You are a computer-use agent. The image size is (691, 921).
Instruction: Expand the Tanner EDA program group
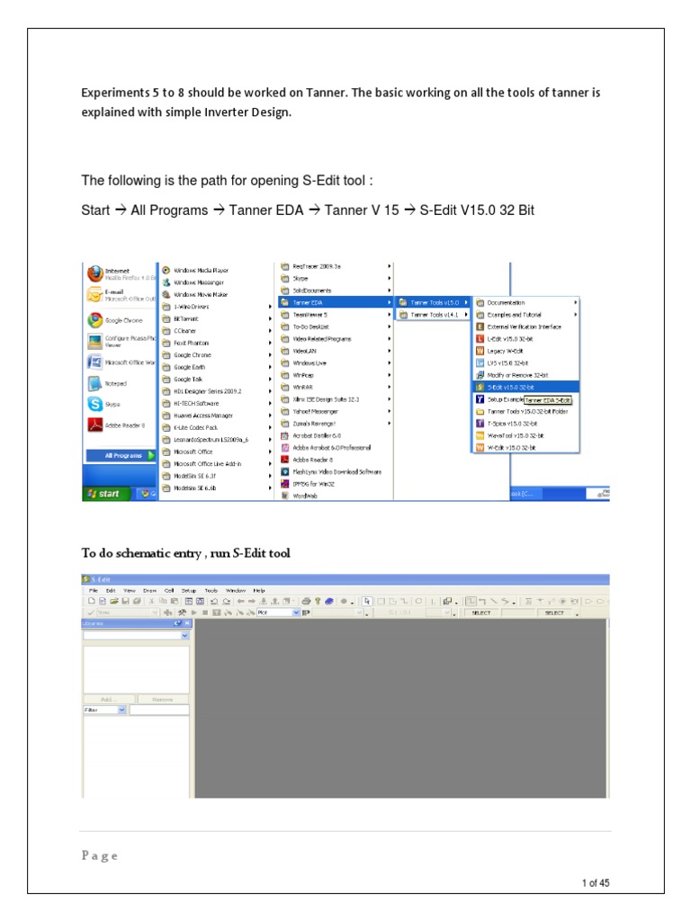335,302
